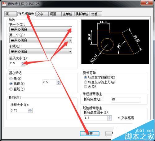Click the 实心闭合 arrow icon in 引线 box
The width and height of the screenshot is (155, 141).
(x=12, y=51)
